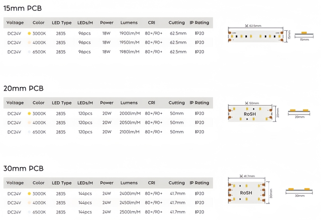Screen dimensions: 321x220
Task: Click 'Power' header in the 15mm PCB table
Action: pos(107,23)
